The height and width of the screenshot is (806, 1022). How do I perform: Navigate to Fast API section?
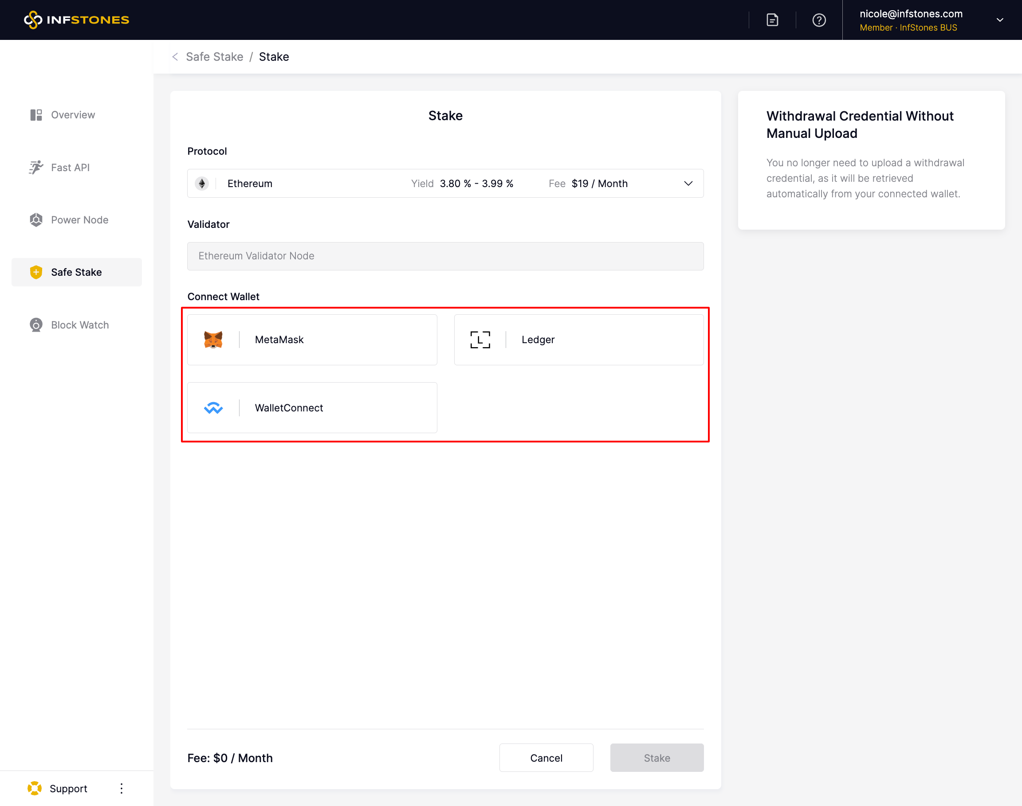pos(70,168)
